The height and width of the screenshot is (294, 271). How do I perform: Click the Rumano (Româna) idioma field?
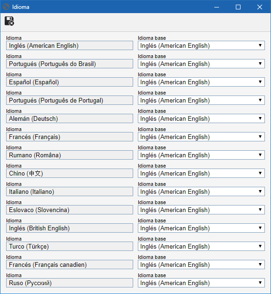point(69,155)
